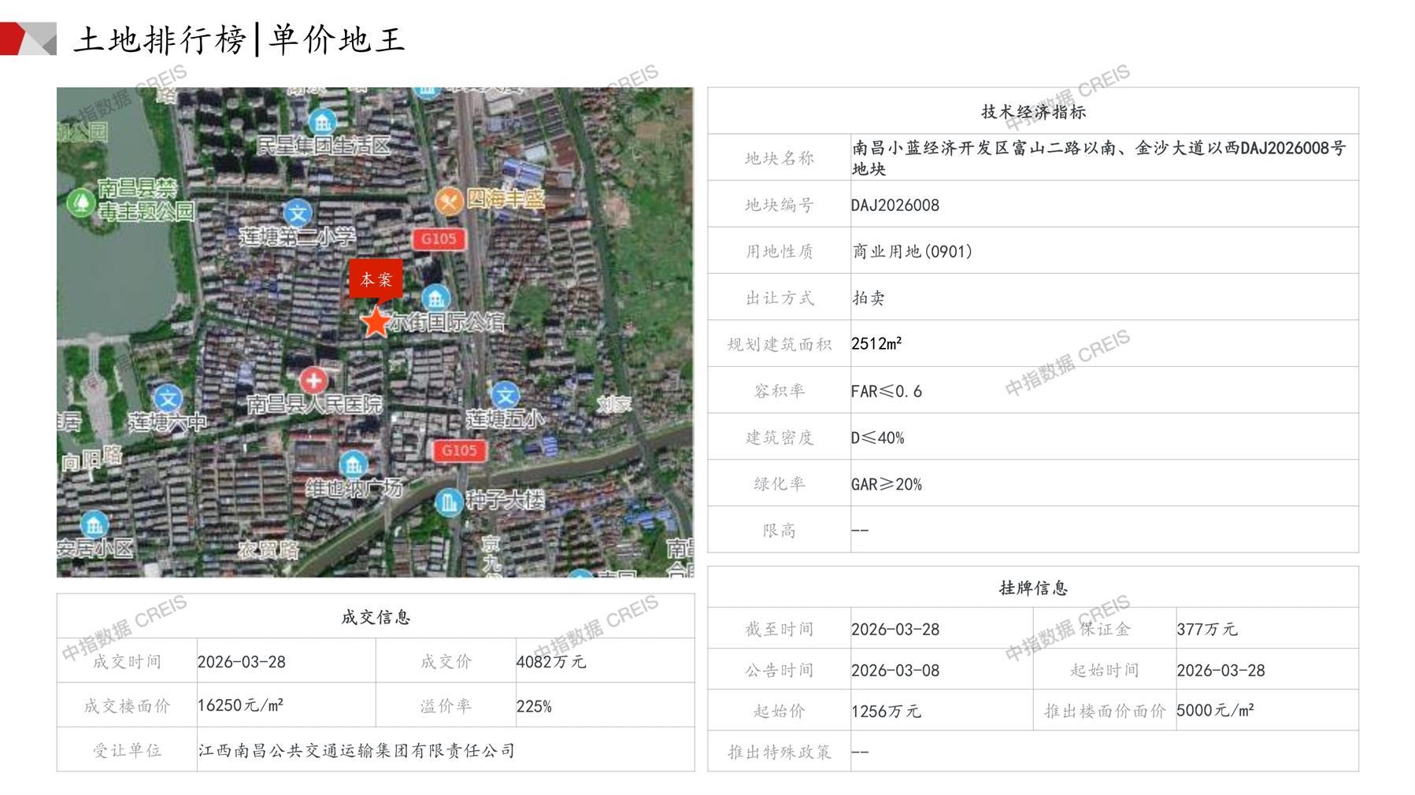Click the 四海丰盛 restaurant icon
This screenshot has height=795, width=1415.
(x=449, y=202)
